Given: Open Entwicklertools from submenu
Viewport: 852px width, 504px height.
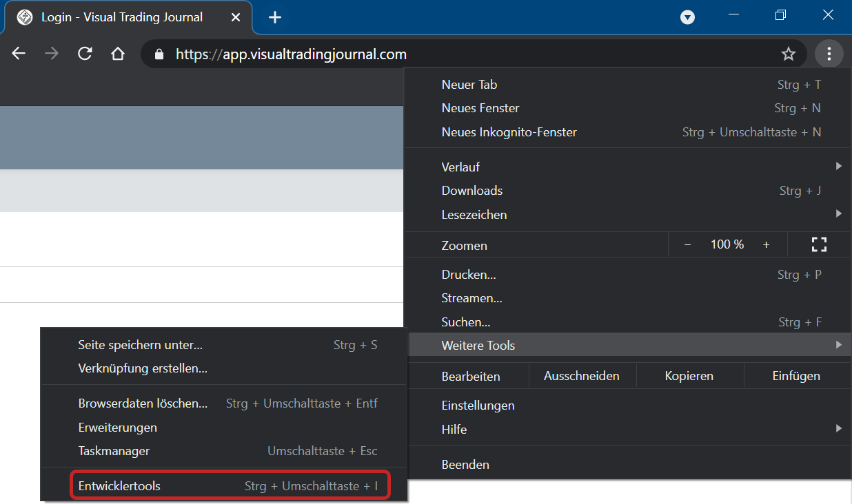Looking at the screenshot, I should coord(224,486).
